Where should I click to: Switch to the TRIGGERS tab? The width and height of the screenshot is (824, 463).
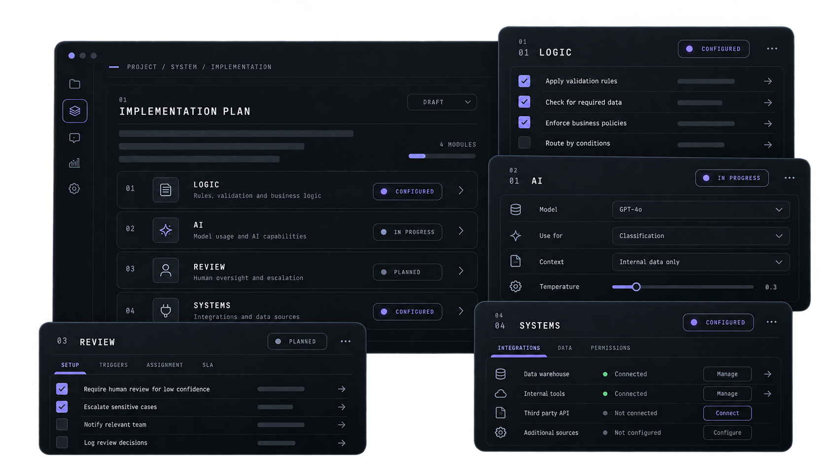coord(113,365)
